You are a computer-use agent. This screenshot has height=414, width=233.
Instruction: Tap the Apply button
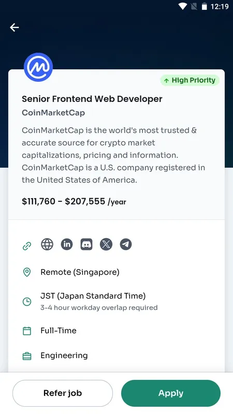(171, 393)
